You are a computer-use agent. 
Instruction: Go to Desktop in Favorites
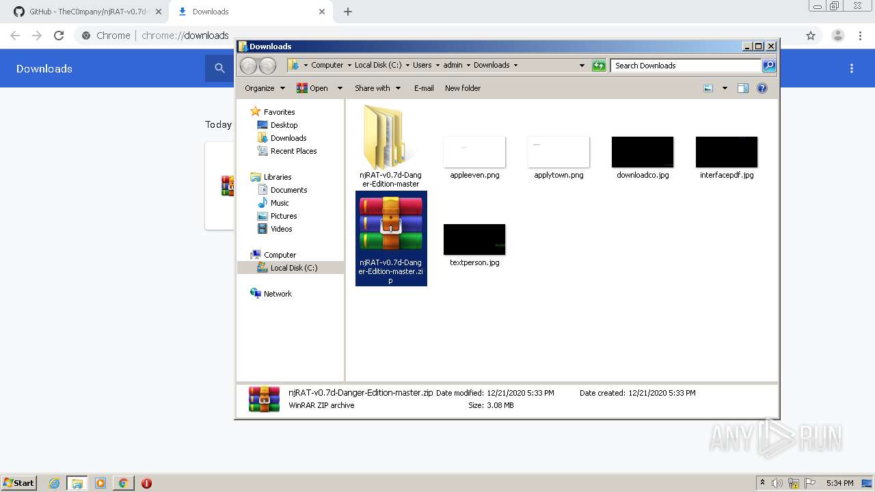tap(278, 125)
